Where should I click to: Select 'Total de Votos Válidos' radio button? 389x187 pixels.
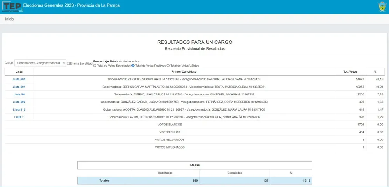[168, 66]
